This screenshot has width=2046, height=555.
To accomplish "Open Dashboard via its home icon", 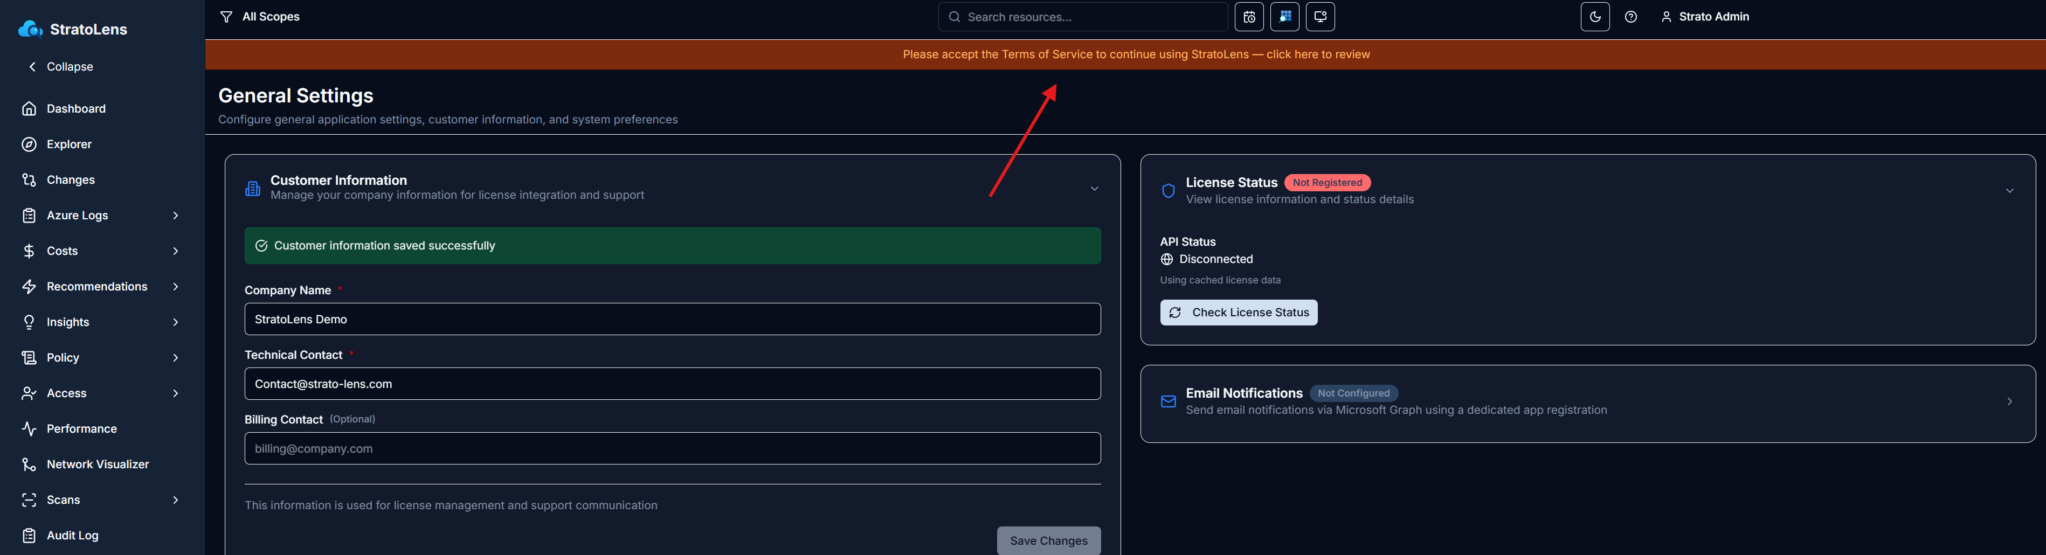I will [x=30, y=109].
